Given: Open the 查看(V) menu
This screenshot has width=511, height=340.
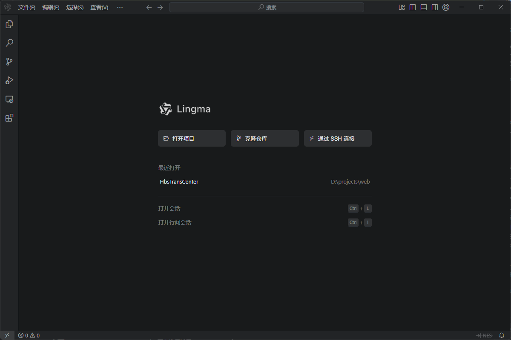Looking at the screenshot, I should coord(99,7).
